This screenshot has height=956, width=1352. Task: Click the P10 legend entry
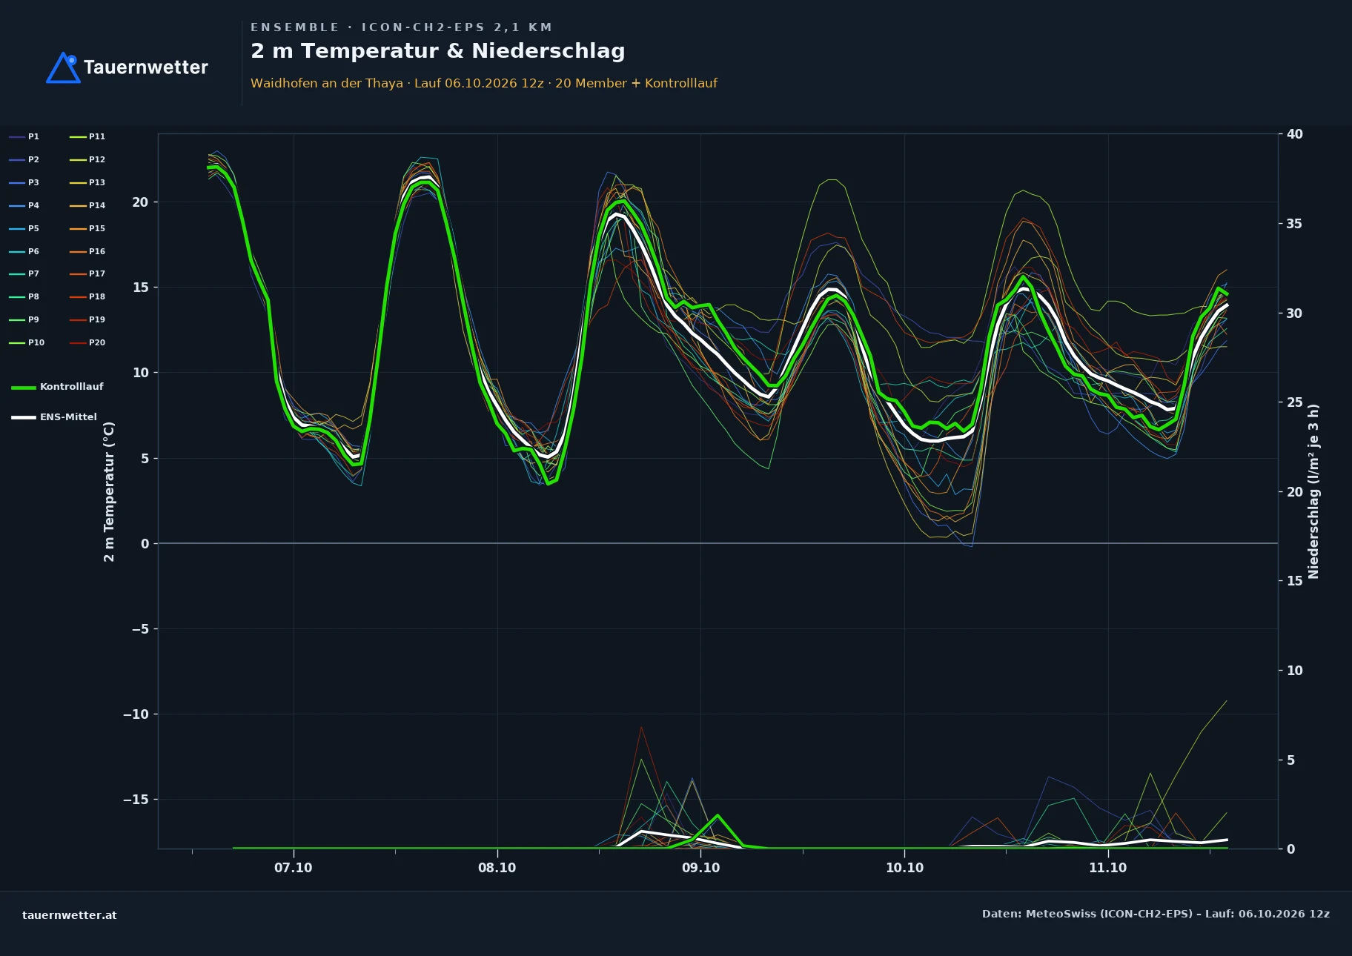(x=27, y=342)
